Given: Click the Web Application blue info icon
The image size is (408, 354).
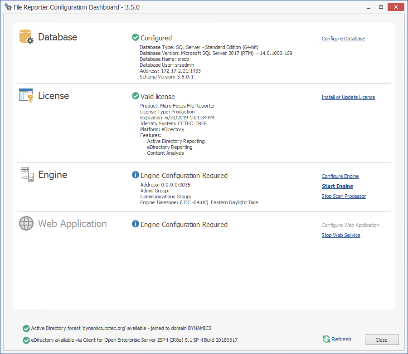Looking at the screenshot, I should tap(135, 224).
